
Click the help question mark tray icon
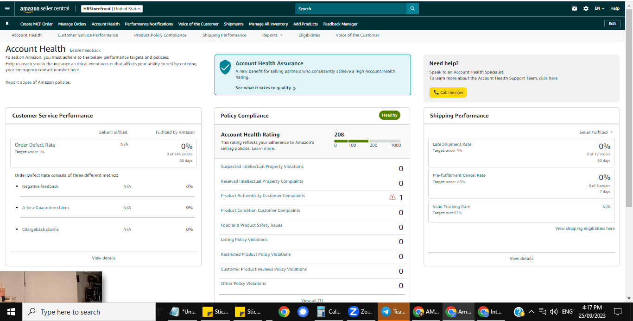tap(519, 312)
